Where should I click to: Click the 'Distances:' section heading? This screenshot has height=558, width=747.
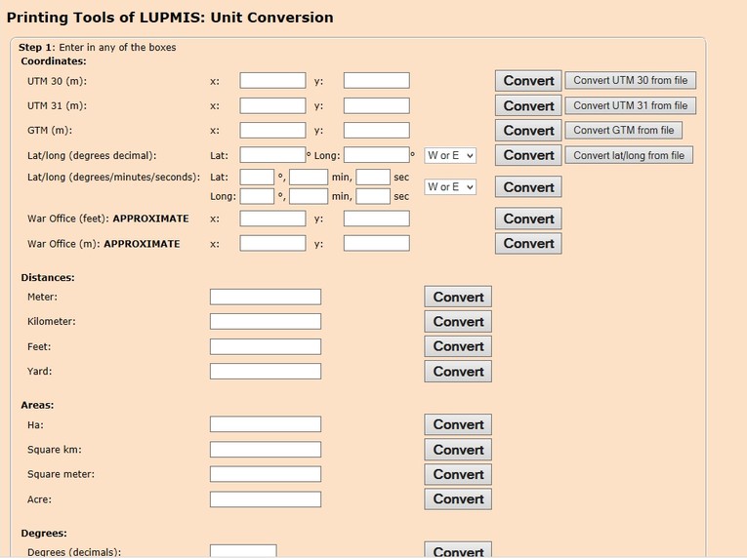(x=48, y=278)
